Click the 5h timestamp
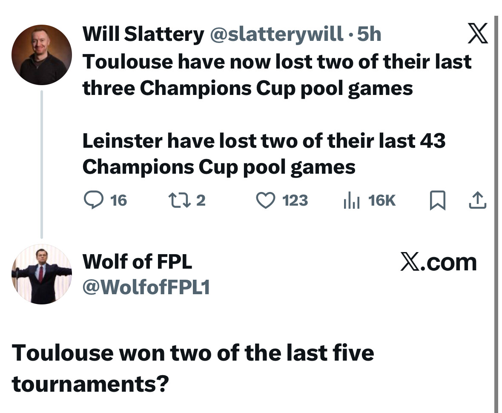This screenshot has width=502, height=413. pos(369,34)
